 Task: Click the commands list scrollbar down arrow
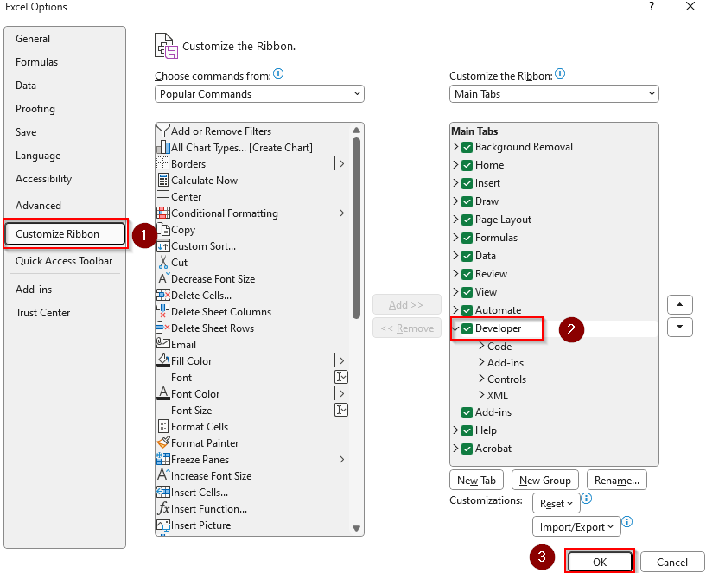pos(357,528)
